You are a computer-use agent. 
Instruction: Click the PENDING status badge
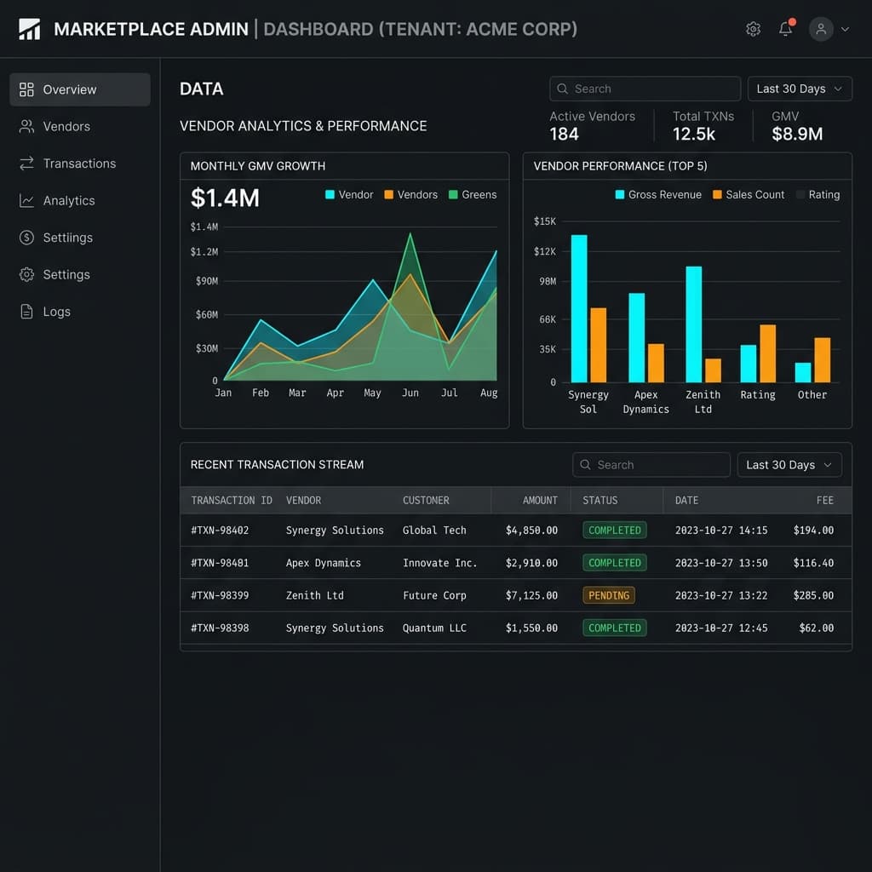pos(608,595)
